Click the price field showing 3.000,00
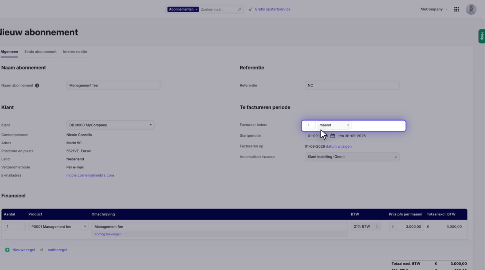This screenshot has width=485, height=270. pos(406,226)
